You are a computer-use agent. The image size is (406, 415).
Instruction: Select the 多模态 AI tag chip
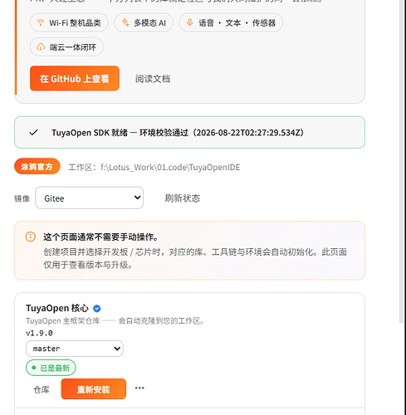(144, 22)
